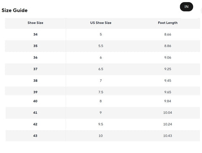Toggle the IN unit button
This screenshot has height=153, width=202.
[x=186, y=7]
